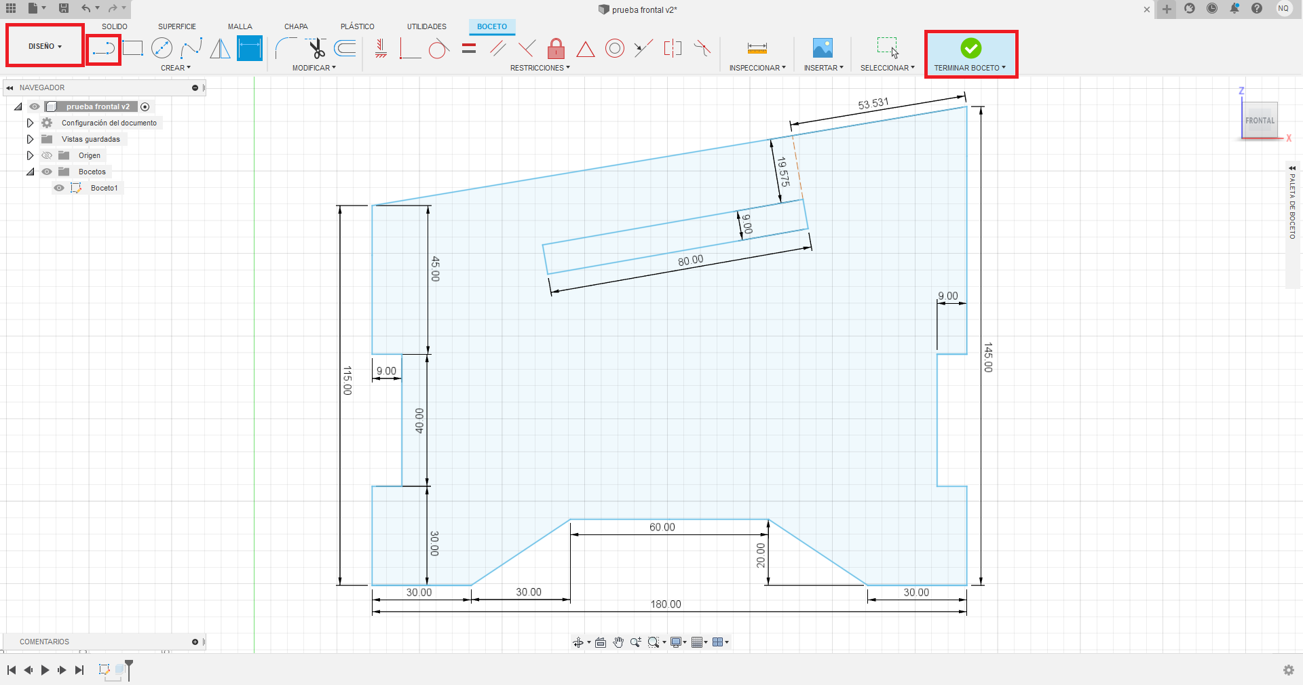Apply Perpendicular constraint
This screenshot has width=1303, height=685.
click(527, 48)
